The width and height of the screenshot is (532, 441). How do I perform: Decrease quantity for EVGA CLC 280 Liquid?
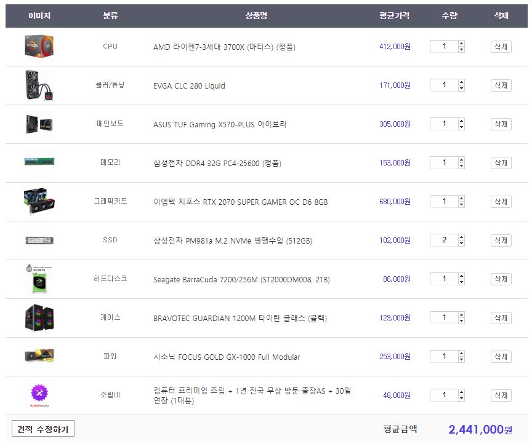461,88
